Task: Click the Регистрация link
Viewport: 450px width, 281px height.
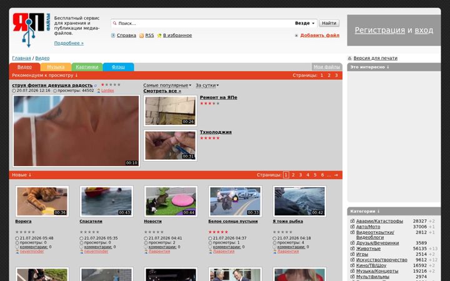Action: click(380, 30)
